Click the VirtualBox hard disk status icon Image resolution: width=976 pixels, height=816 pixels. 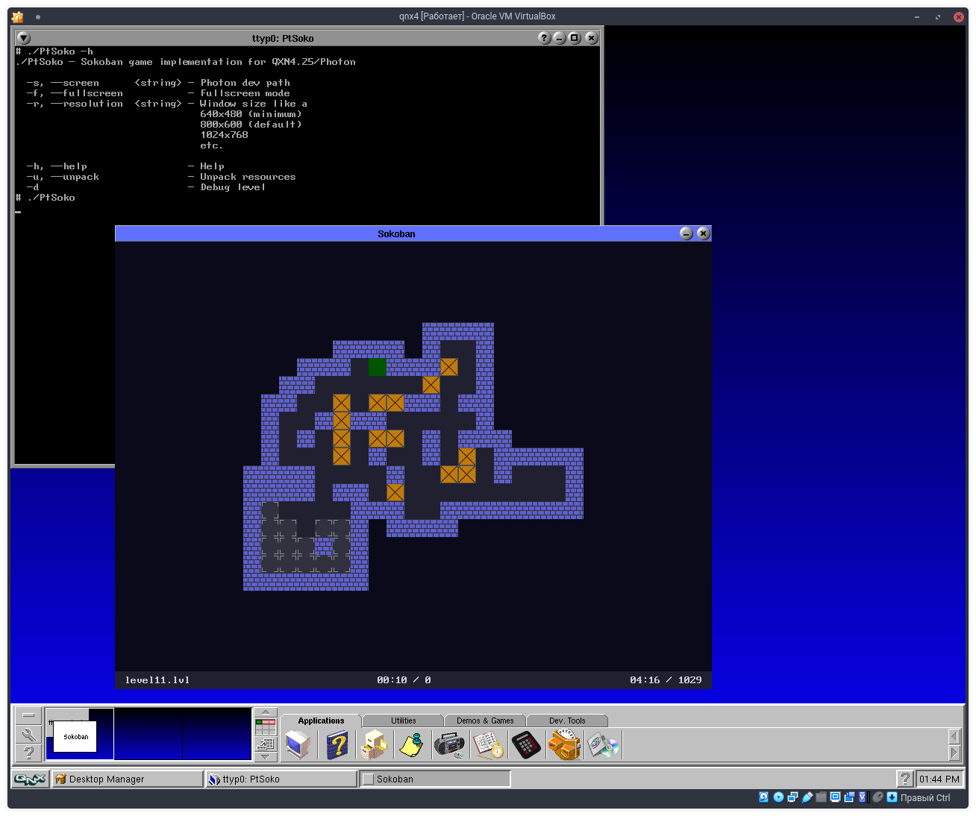point(763,797)
